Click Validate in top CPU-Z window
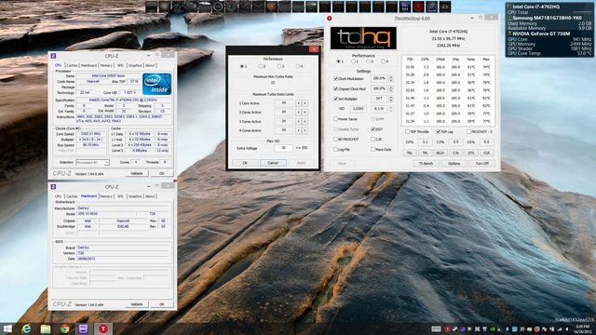The height and width of the screenshot is (335, 596). [137, 173]
